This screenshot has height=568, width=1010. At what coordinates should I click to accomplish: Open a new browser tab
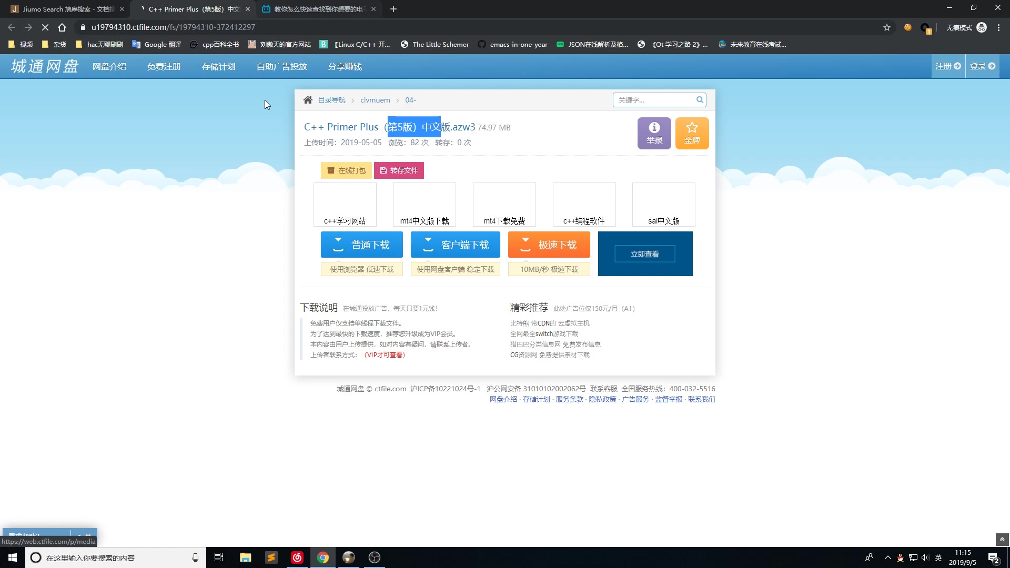(x=393, y=9)
